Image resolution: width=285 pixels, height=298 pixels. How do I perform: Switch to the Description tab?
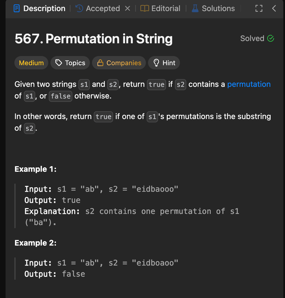click(x=40, y=9)
